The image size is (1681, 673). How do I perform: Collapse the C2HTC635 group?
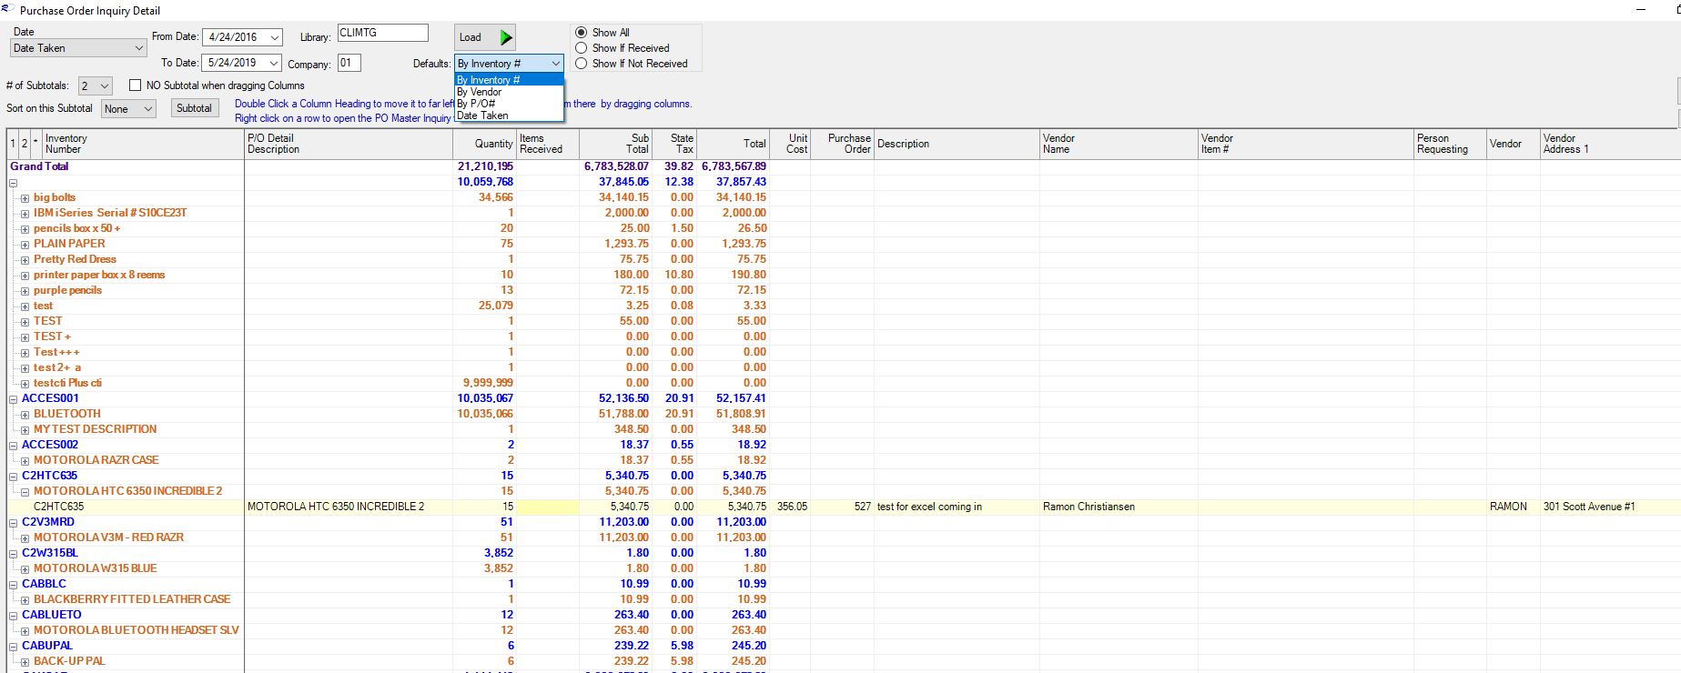(x=14, y=477)
